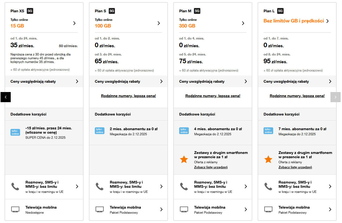Expand 'Ceny uwzględniają rabaty' in Plan M
Viewport: 342px width, 223px height.
click(x=246, y=81)
